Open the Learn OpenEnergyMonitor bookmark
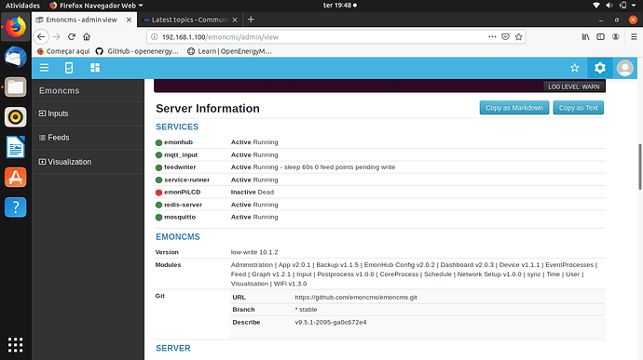 click(229, 51)
